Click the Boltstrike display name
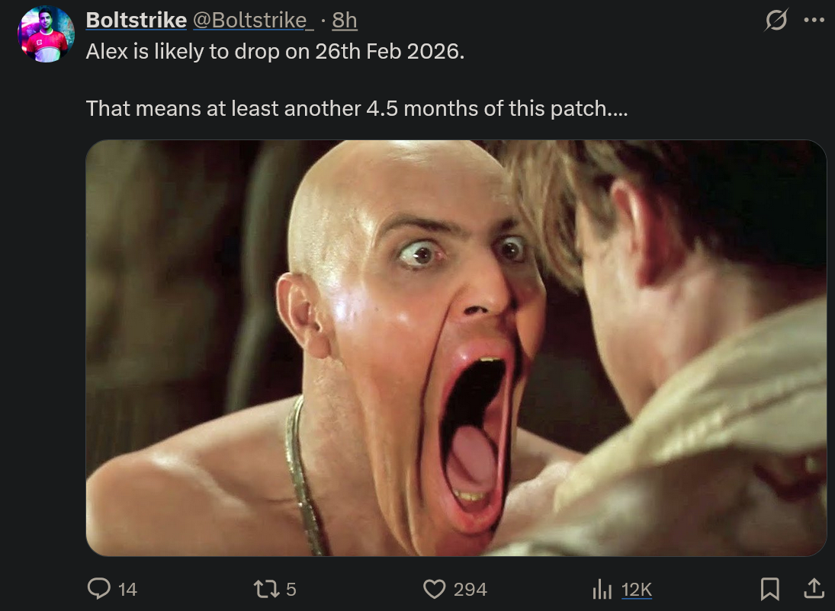Viewport: 835px width, 611px height. 136,21
